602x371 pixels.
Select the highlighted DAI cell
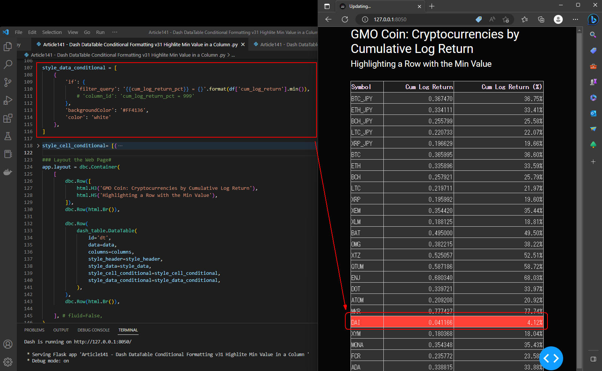367,322
